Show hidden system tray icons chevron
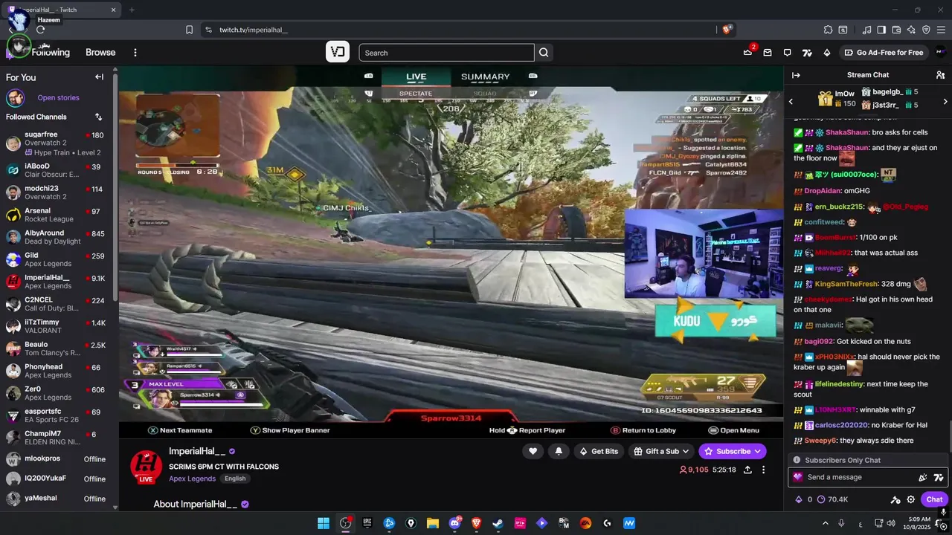 point(825,523)
